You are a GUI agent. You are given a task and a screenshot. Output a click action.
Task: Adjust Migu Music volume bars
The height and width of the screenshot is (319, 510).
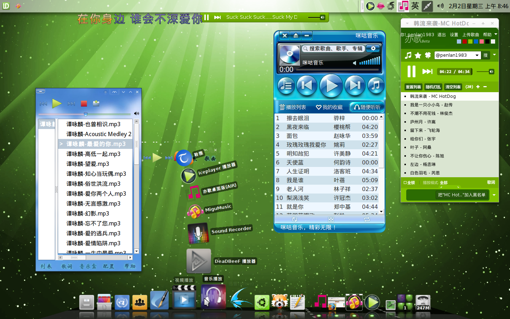(x=370, y=61)
